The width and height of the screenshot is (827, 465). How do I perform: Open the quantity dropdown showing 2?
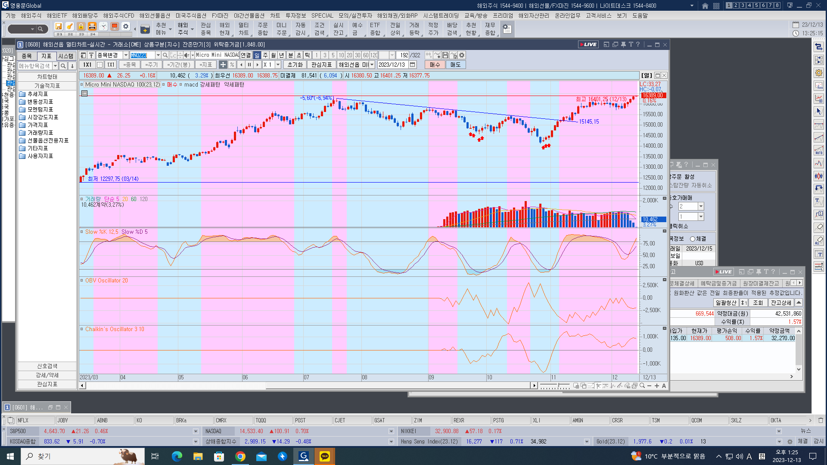[x=701, y=206]
